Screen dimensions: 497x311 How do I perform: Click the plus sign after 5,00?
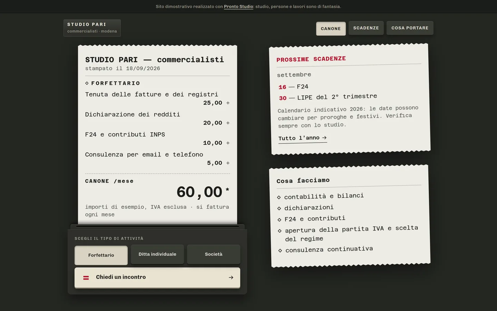pyautogui.click(x=228, y=163)
